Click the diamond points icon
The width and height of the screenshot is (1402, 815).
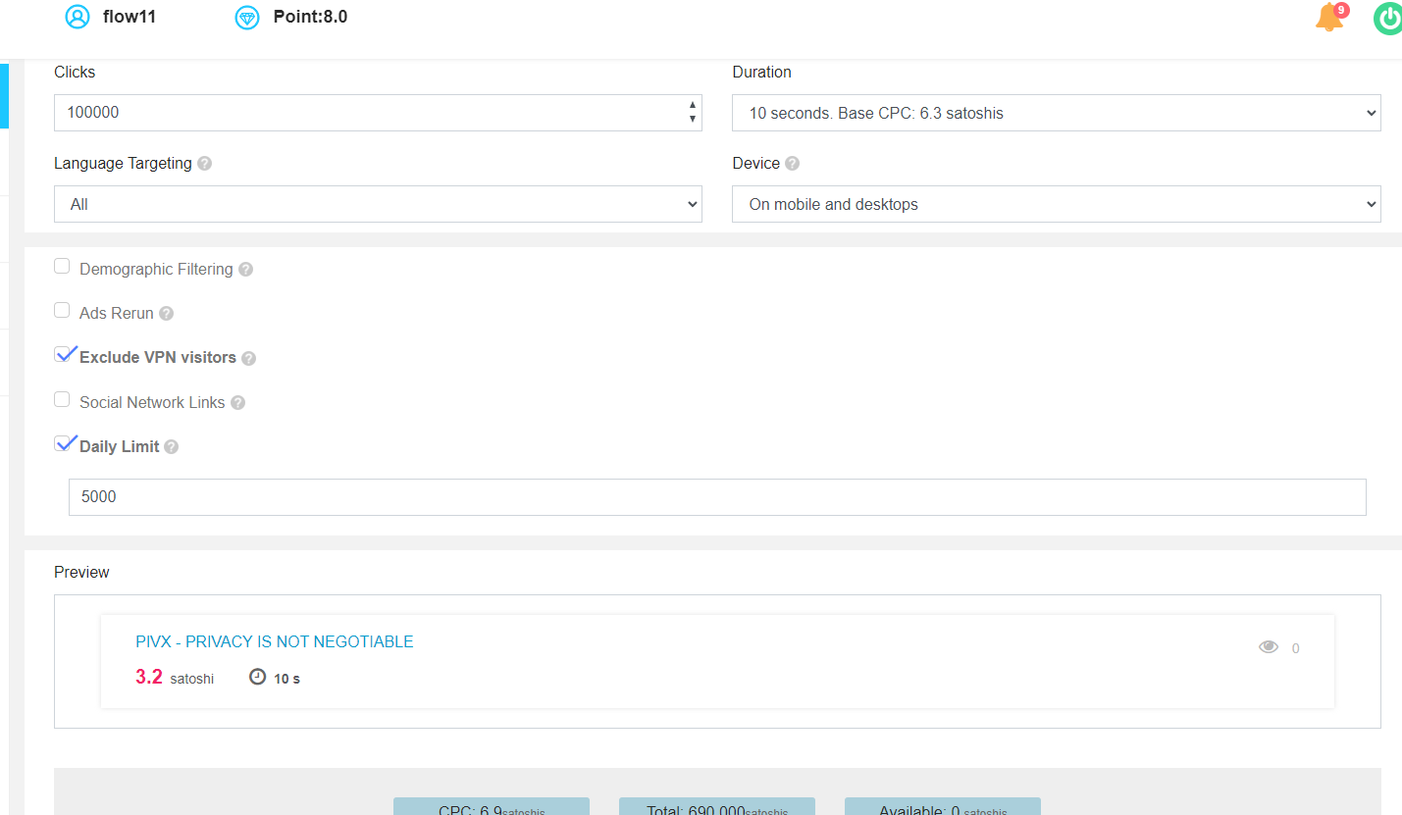247,17
